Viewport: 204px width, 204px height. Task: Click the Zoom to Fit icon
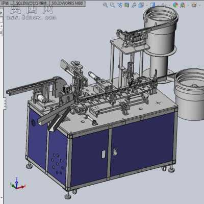pyautogui.click(x=105, y=5)
